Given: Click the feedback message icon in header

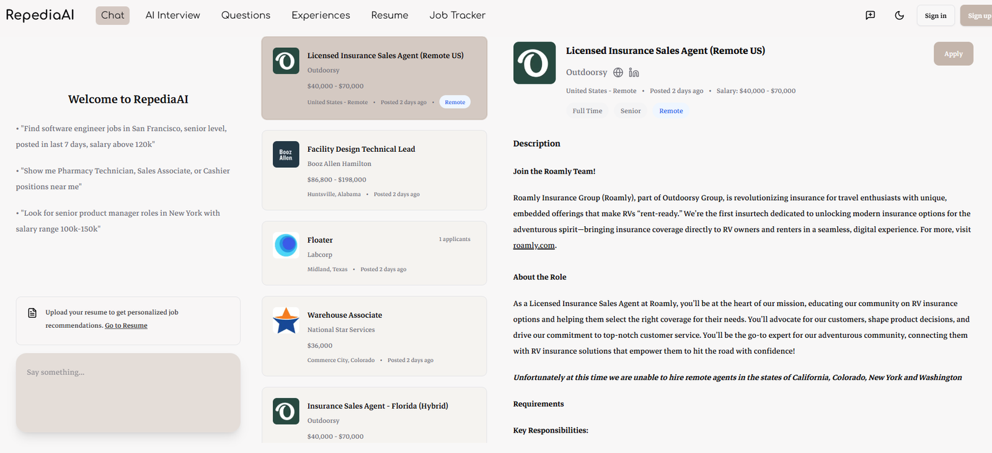Looking at the screenshot, I should [870, 15].
